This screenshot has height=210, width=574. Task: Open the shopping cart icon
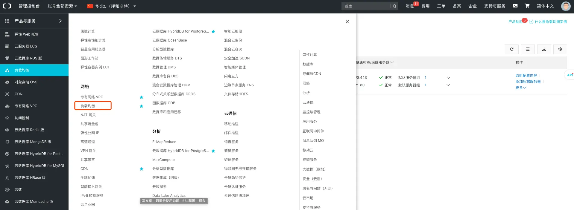527,6
